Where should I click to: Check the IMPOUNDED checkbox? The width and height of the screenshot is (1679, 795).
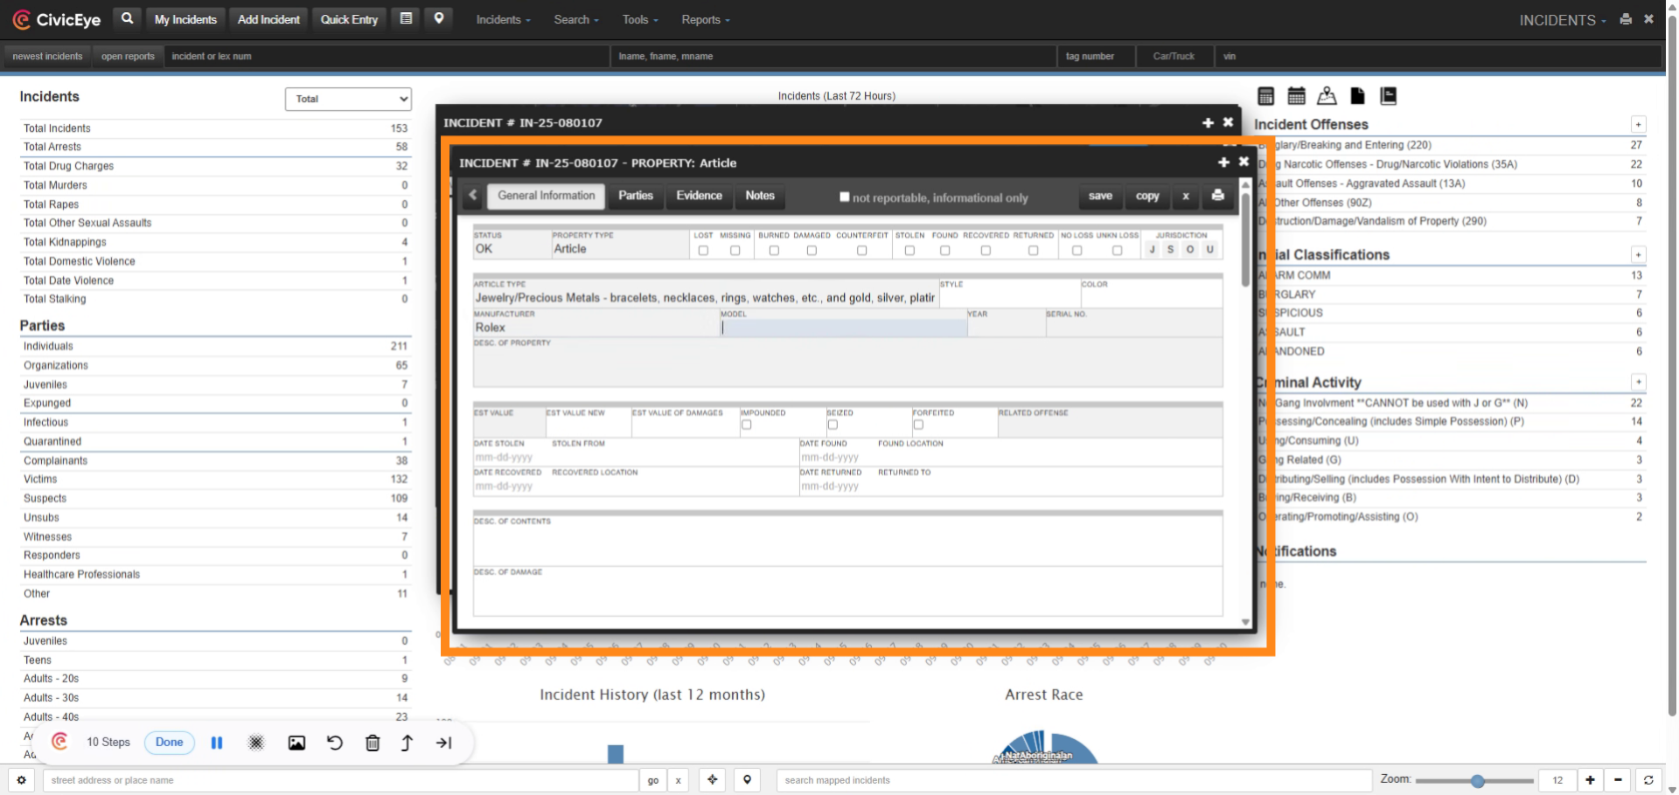746,425
